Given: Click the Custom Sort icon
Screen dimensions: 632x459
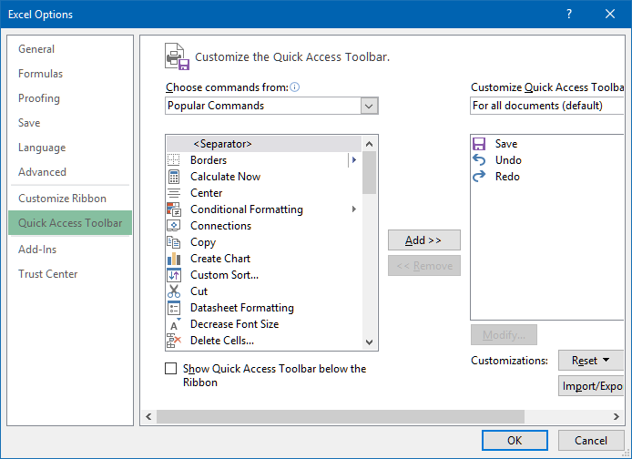Looking at the screenshot, I should pyautogui.click(x=174, y=275).
